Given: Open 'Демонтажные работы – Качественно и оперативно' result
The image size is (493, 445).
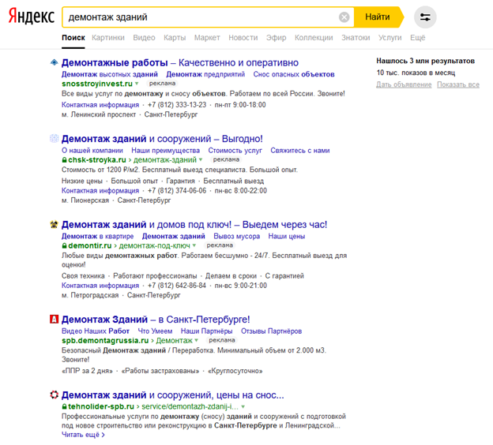Looking at the screenshot, I should pos(180,62).
